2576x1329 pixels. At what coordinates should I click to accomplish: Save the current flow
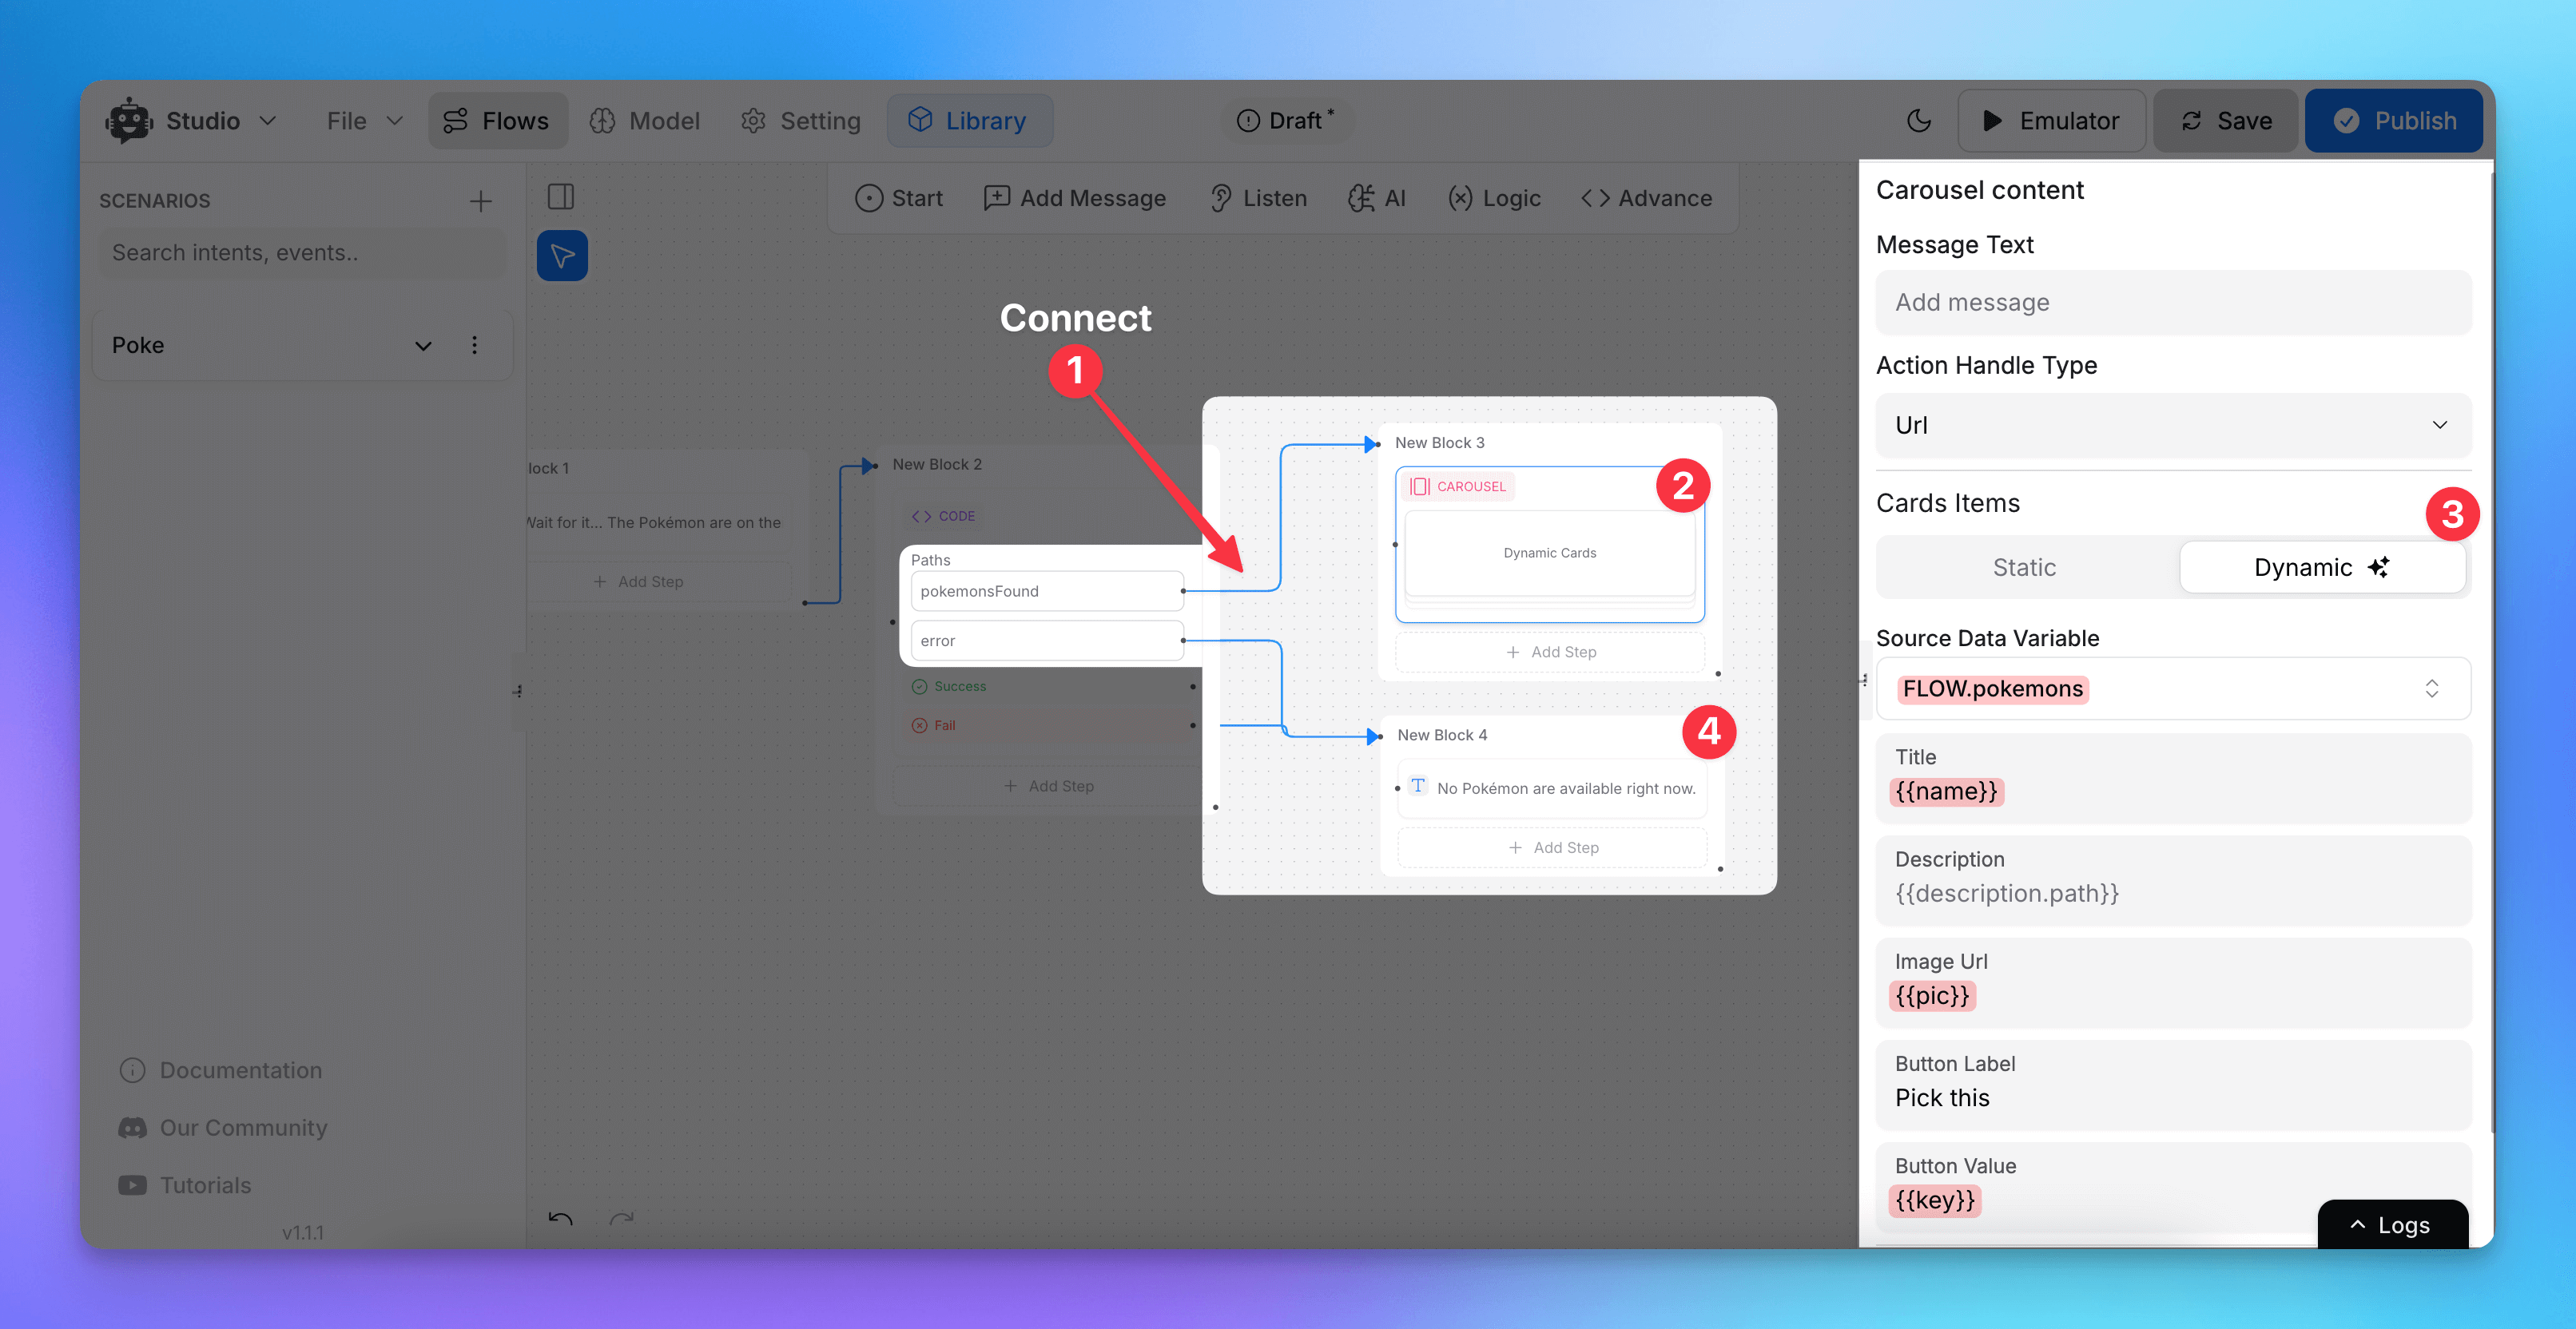click(2226, 121)
